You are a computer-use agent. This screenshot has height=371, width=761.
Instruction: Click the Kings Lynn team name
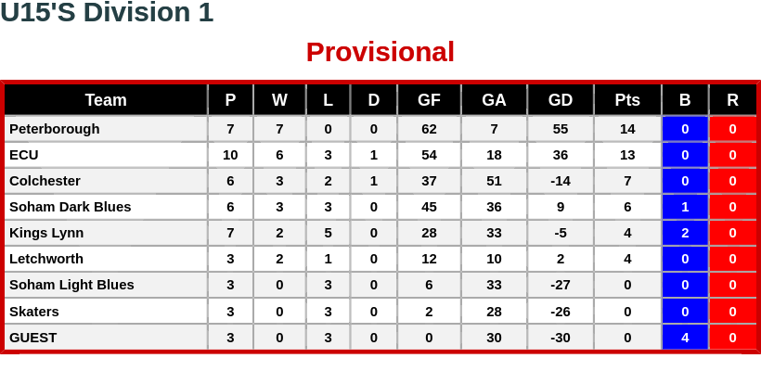46,233
